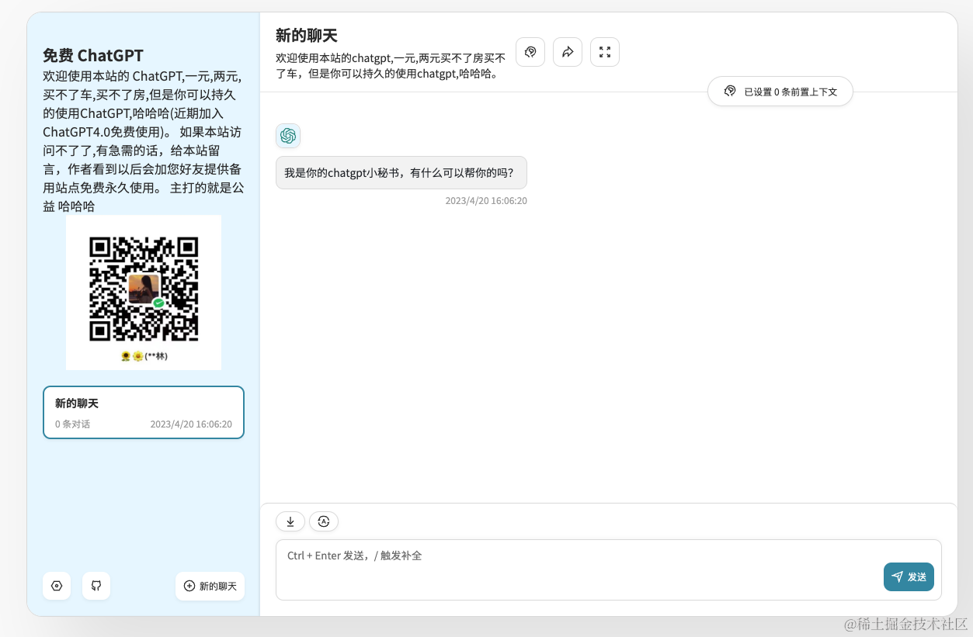Screen dimensions: 973x637
Task: Open settings with the hexagon icon
Action: pos(57,586)
